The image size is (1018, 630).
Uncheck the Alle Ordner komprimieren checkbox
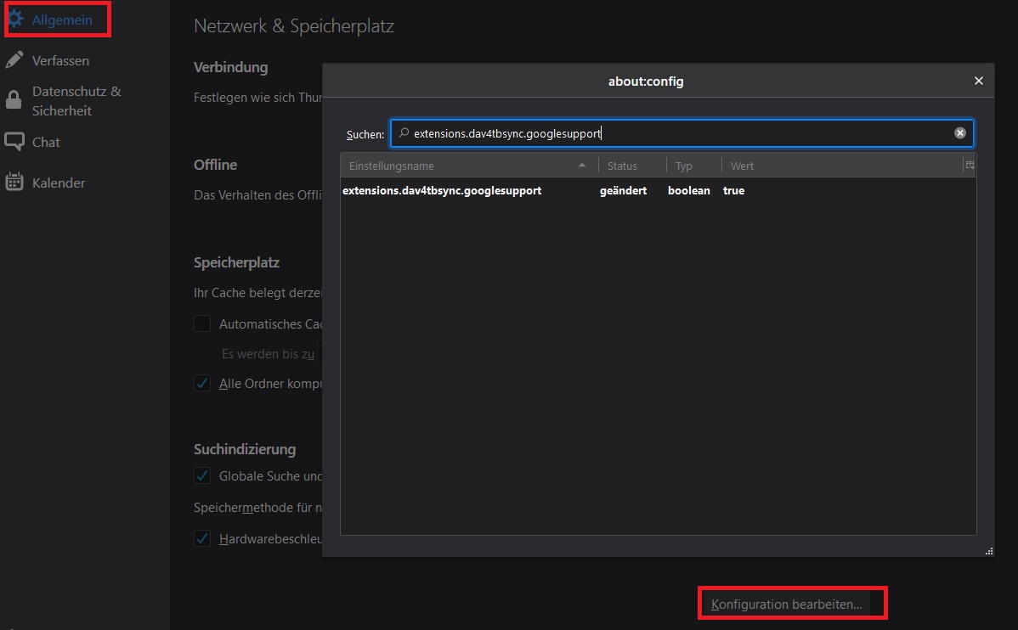coord(202,383)
